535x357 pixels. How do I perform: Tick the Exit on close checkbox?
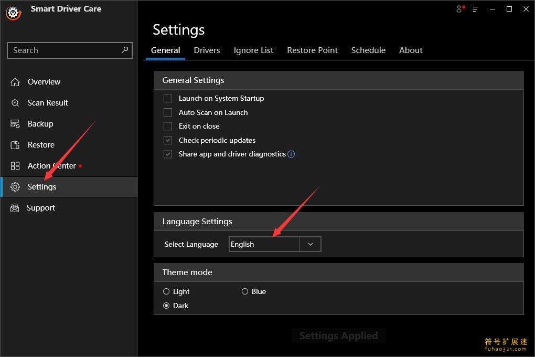coord(168,126)
